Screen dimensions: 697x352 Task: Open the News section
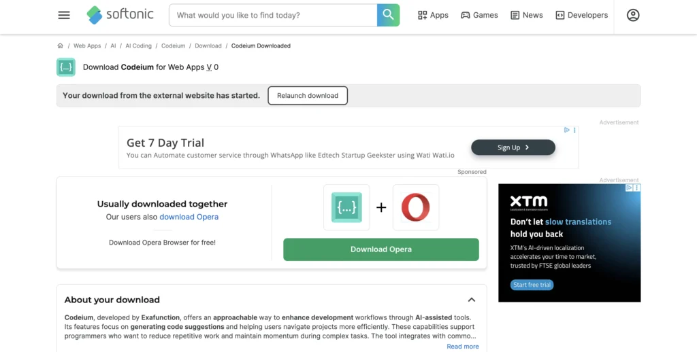(x=526, y=15)
